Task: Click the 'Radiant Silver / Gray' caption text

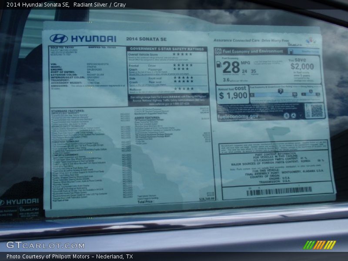Action: tap(100, 4)
